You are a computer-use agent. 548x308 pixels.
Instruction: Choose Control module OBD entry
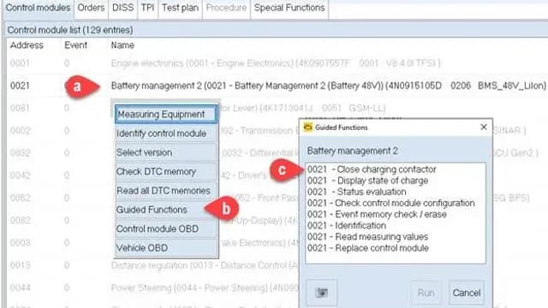(165, 228)
